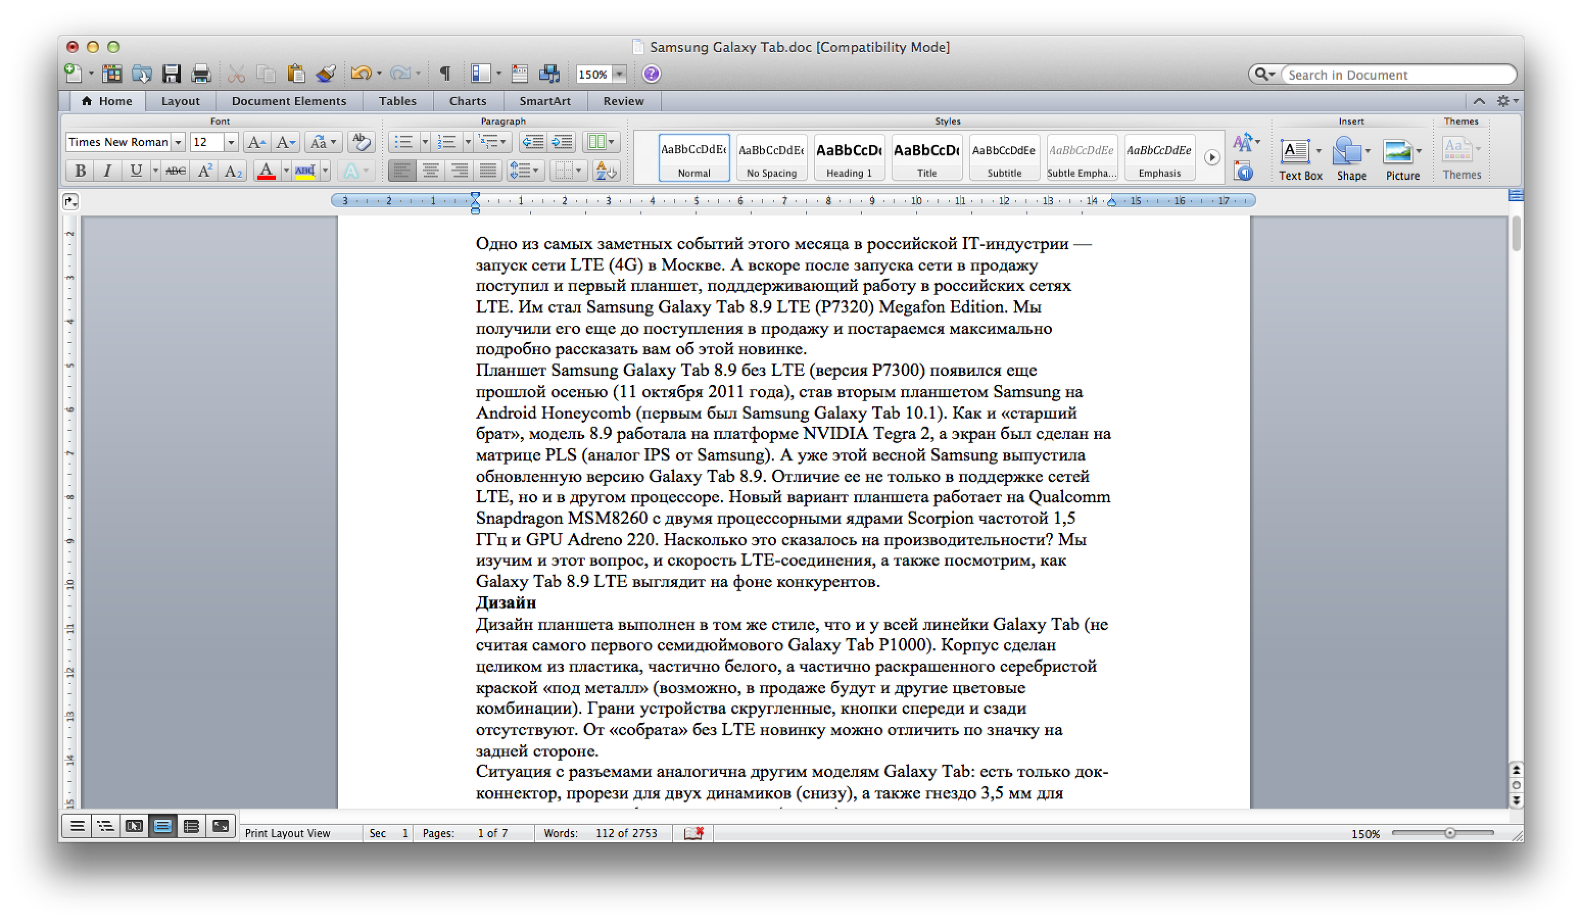Click the Print icon in toolbar
The image size is (1582, 923).
coord(201,74)
